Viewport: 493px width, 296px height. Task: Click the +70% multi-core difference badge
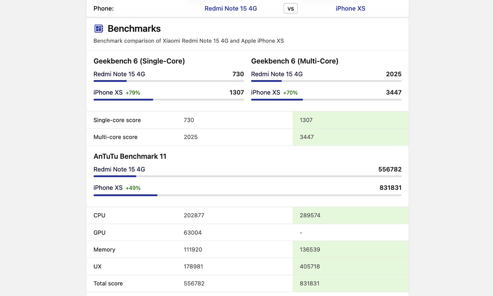290,93
